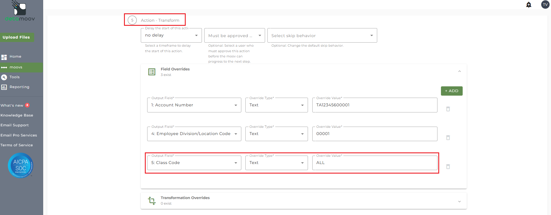Screen dimensions: 551x215
Task: Click the Override Value field containing TA12345600001
Action: (x=374, y=105)
